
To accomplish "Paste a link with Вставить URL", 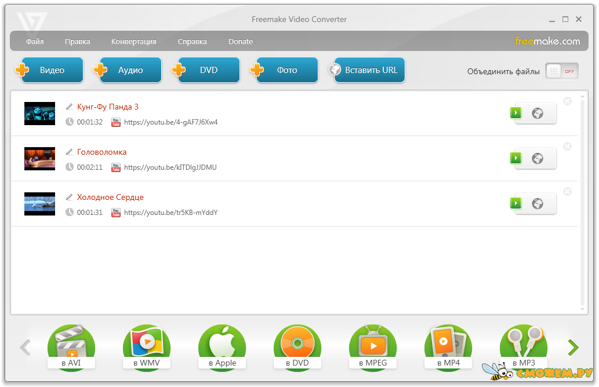I will (x=367, y=70).
